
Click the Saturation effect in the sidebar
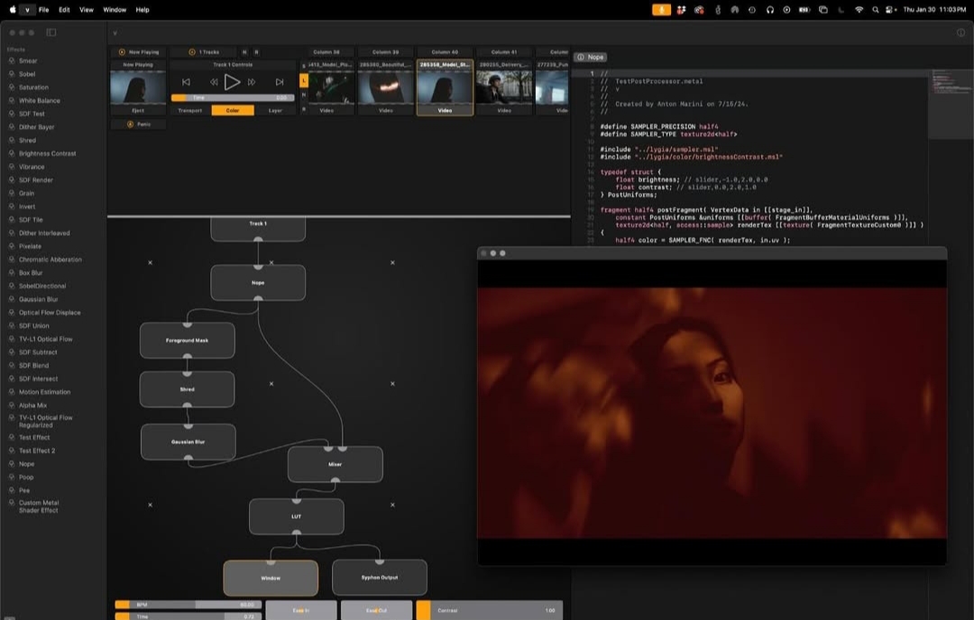pyautogui.click(x=34, y=87)
